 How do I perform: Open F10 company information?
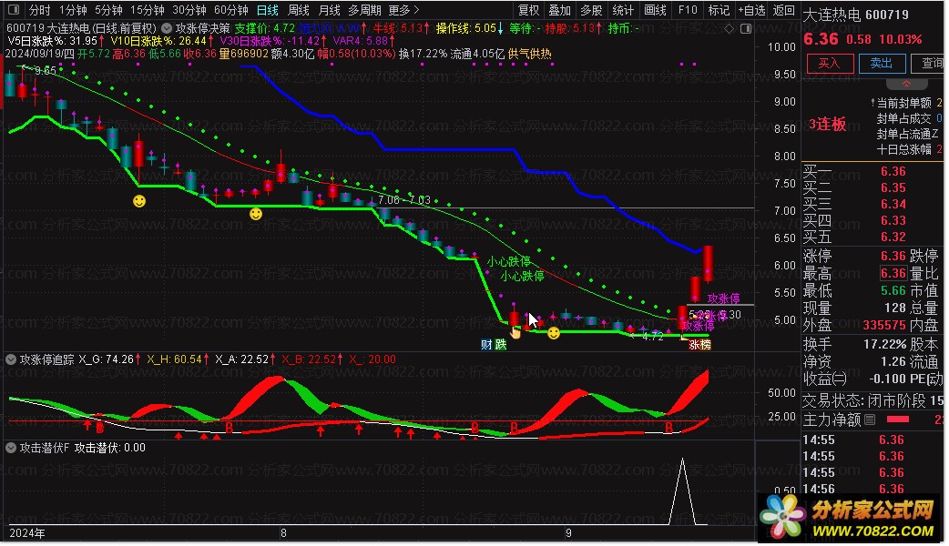click(x=688, y=10)
